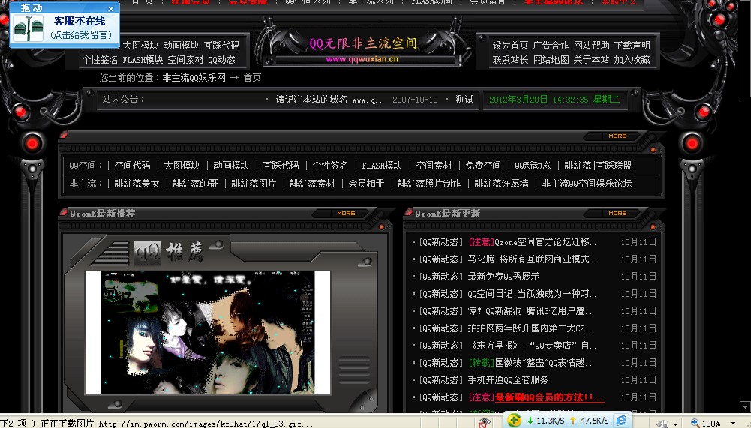Click 大图模块 link in top left box
This screenshot has width=751, height=428.
pos(140,45)
